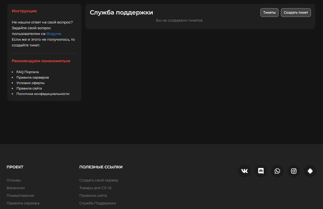Click the Discord icon in footer

(261, 171)
